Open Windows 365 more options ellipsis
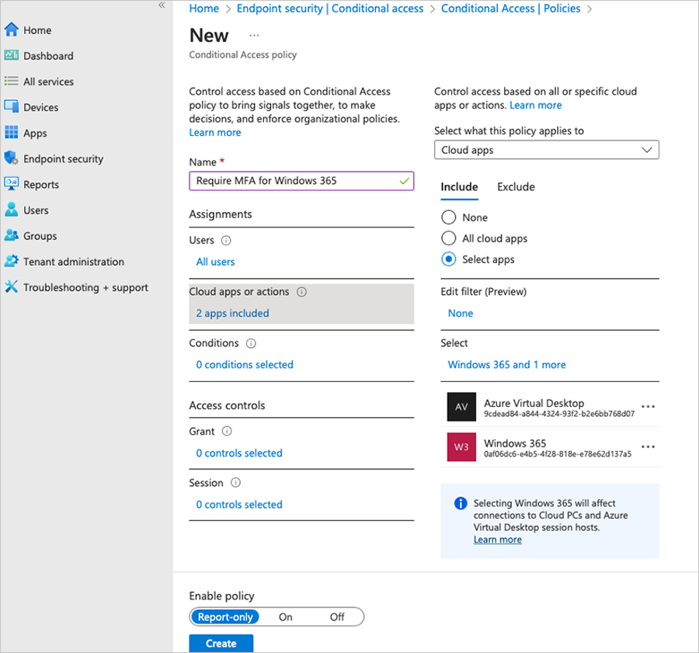Viewport: 699px width, 653px height. [x=648, y=446]
